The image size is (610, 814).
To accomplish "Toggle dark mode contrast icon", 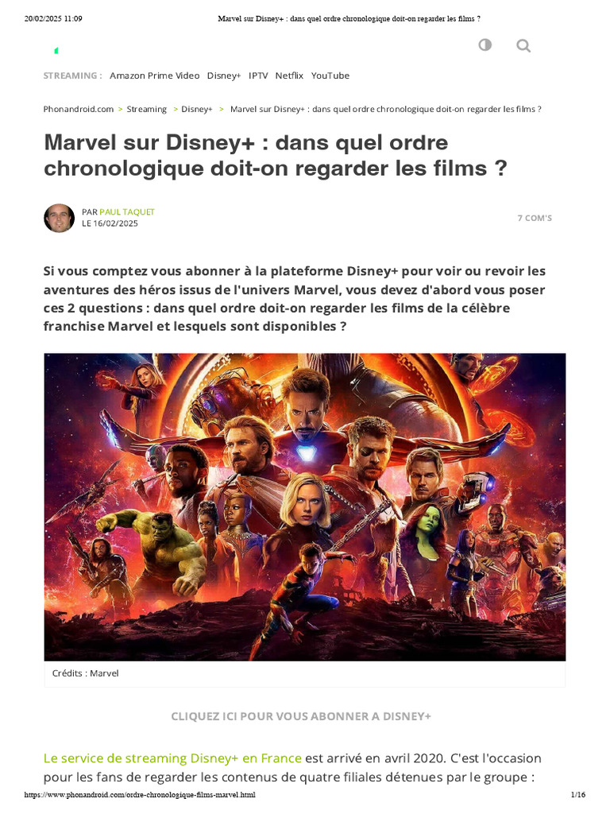I will click(x=485, y=45).
